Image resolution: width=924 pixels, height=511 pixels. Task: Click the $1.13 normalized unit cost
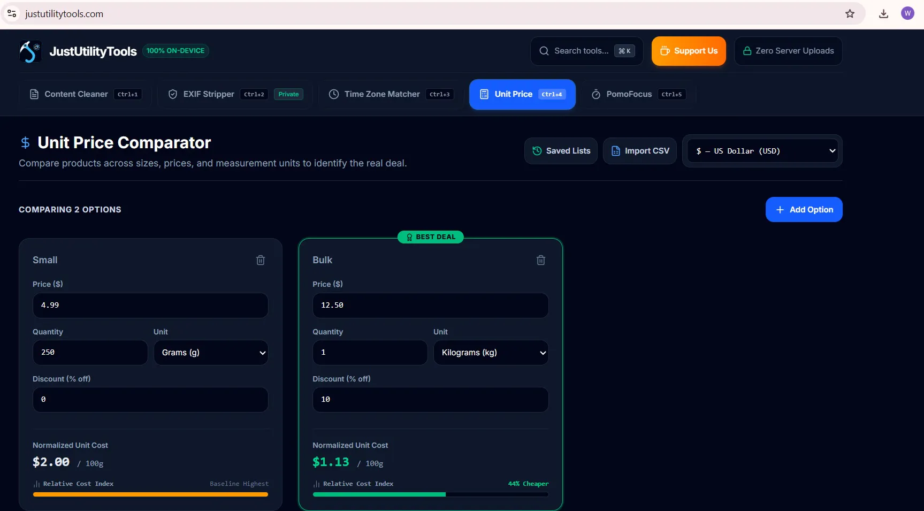coord(331,462)
